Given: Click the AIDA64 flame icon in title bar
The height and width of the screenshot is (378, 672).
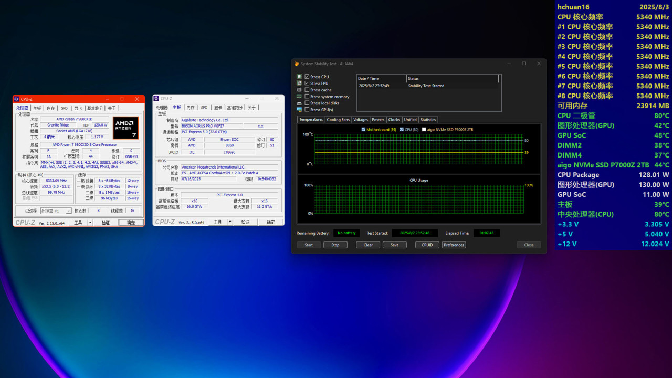Looking at the screenshot, I should point(297,64).
